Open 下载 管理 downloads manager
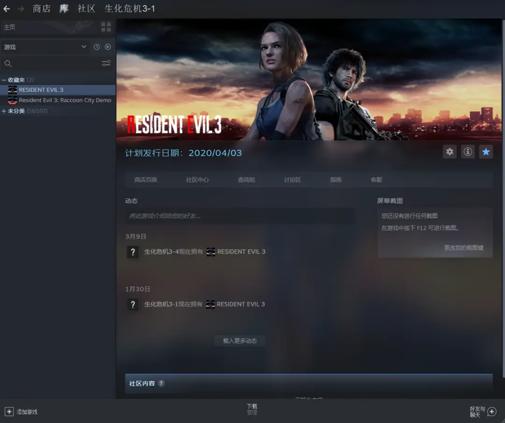The width and height of the screenshot is (505, 423). pyautogui.click(x=252, y=409)
